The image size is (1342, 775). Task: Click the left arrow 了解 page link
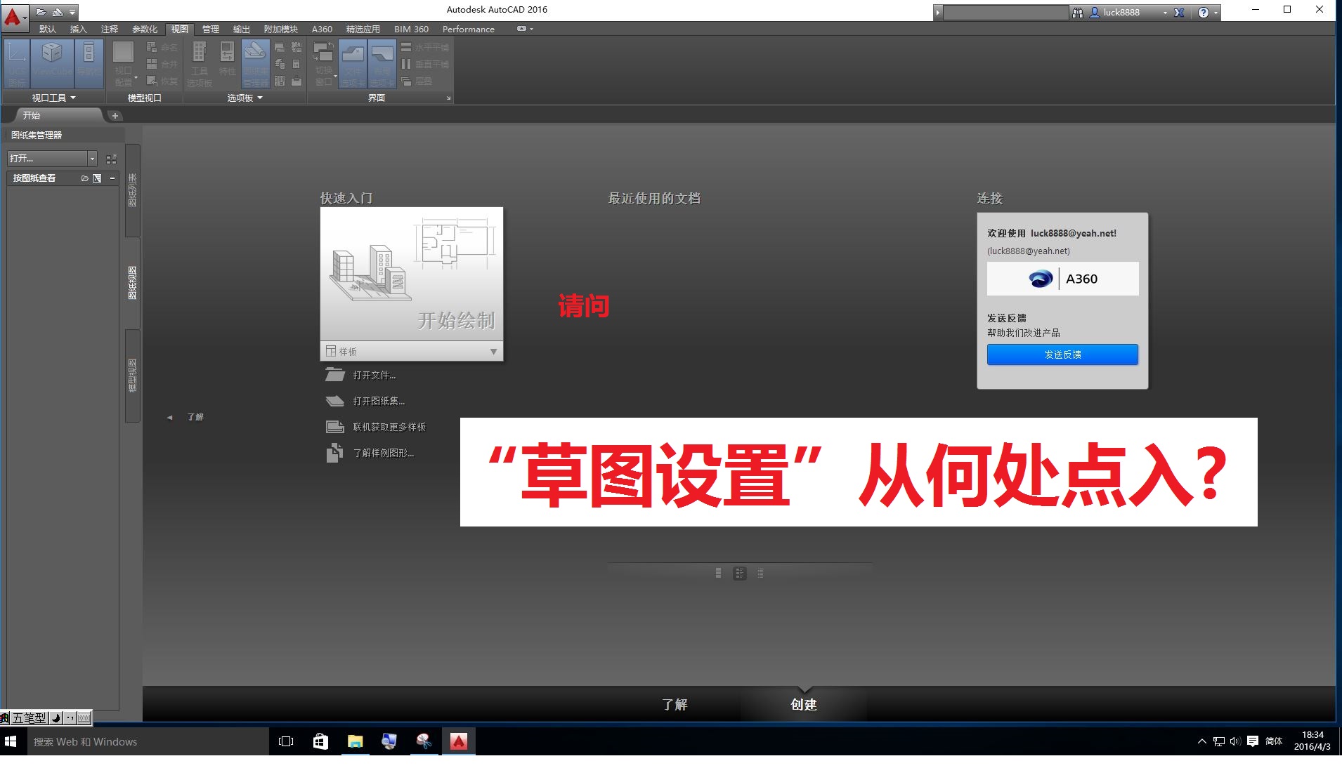(x=185, y=417)
